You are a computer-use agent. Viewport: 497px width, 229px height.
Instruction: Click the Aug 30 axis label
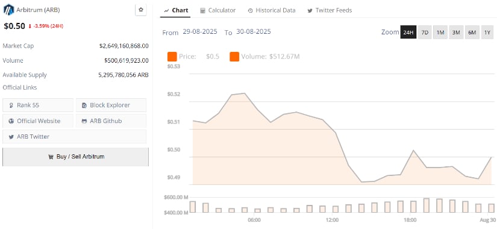click(488, 220)
